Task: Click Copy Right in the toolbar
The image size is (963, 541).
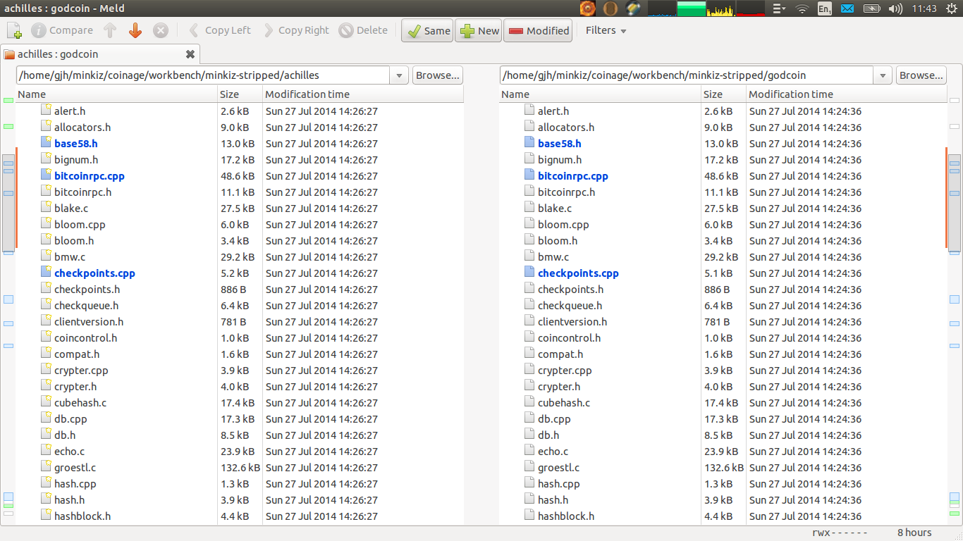Action: [x=296, y=30]
